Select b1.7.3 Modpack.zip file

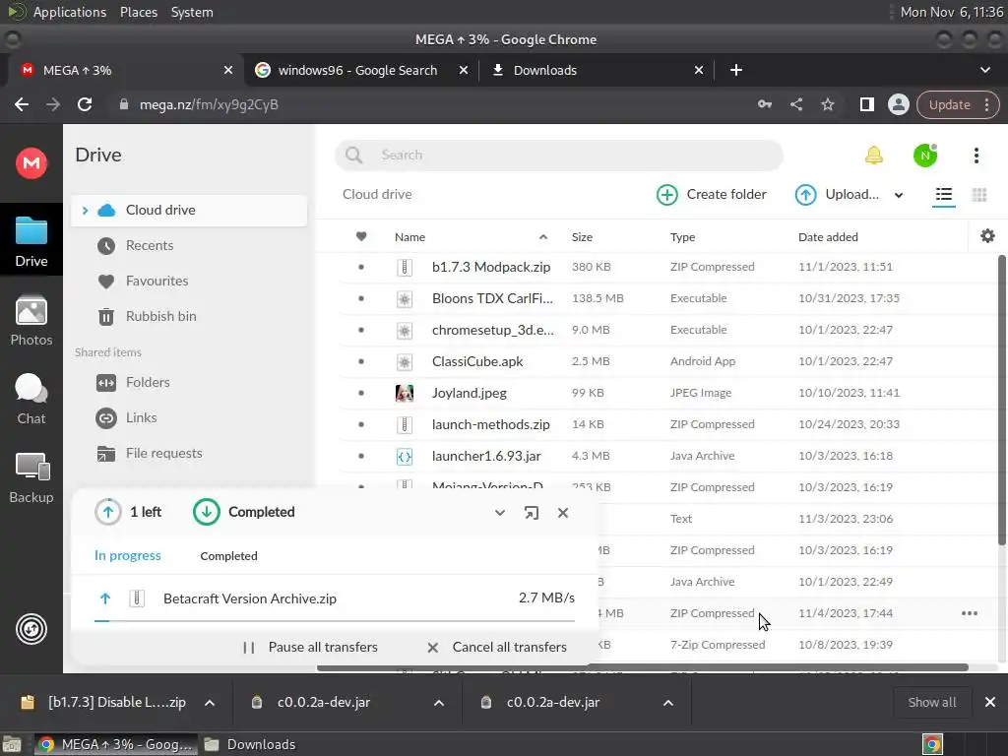491,267
